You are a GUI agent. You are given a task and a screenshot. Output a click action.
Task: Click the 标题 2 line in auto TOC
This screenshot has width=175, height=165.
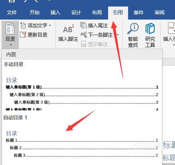click(84, 147)
